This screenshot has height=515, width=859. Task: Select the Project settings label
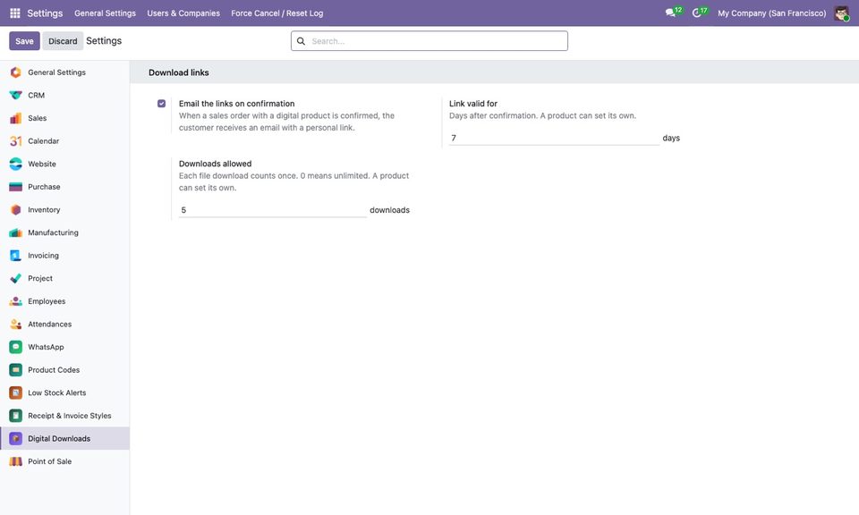pyautogui.click(x=40, y=279)
